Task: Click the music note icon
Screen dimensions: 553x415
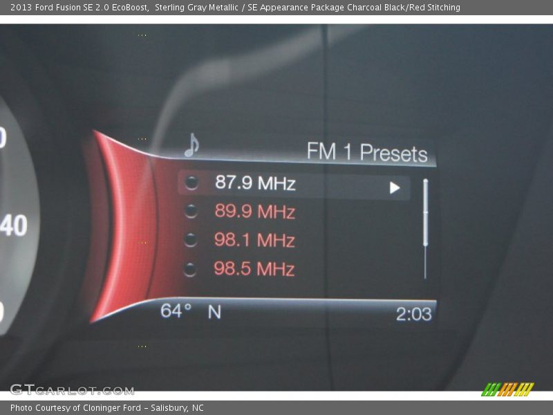Action: tap(192, 145)
